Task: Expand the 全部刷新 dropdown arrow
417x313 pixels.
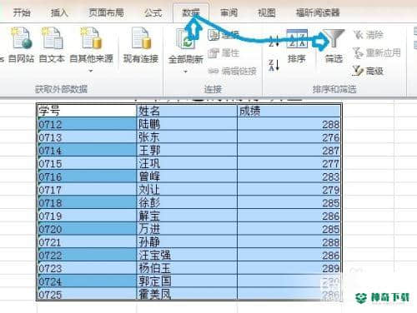Action: (185, 72)
